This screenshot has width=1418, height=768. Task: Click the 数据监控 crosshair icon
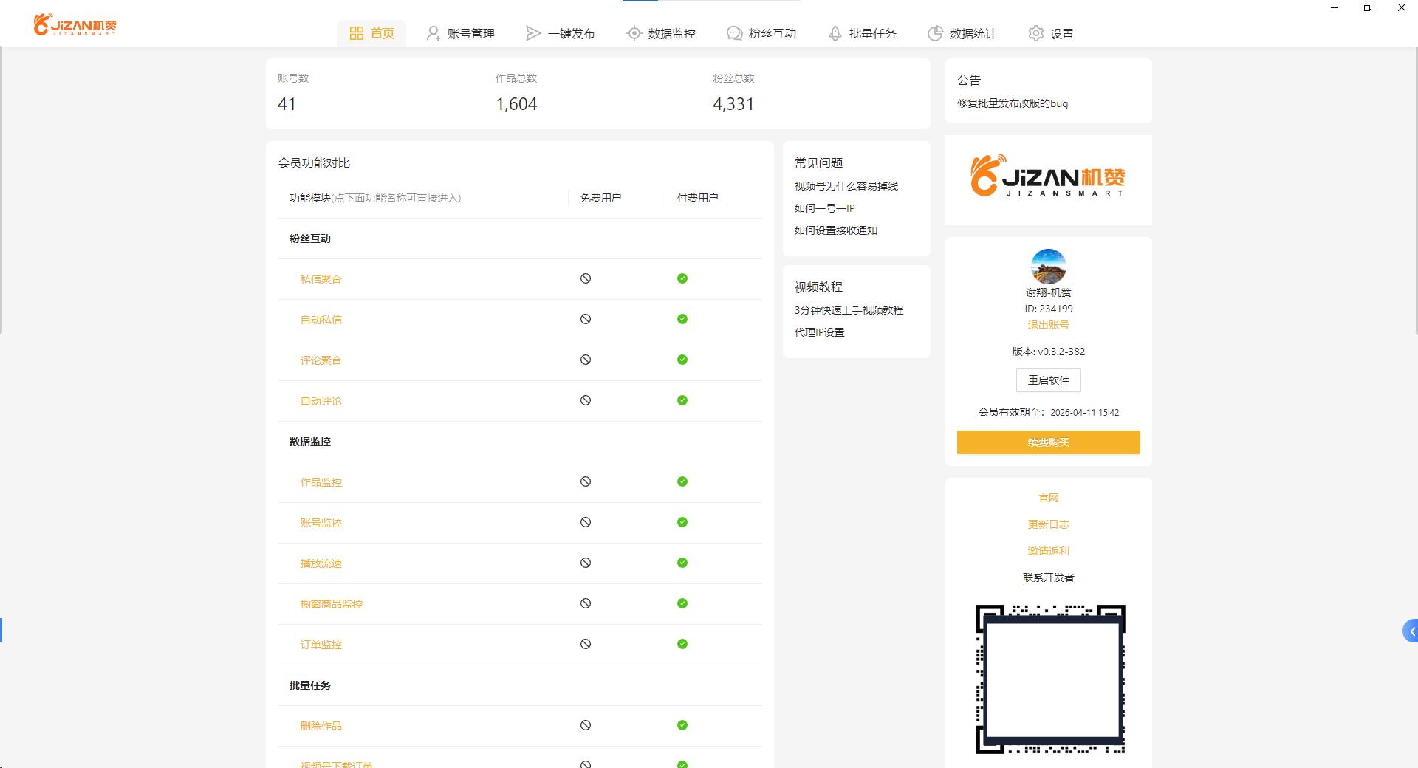click(634, 33)
